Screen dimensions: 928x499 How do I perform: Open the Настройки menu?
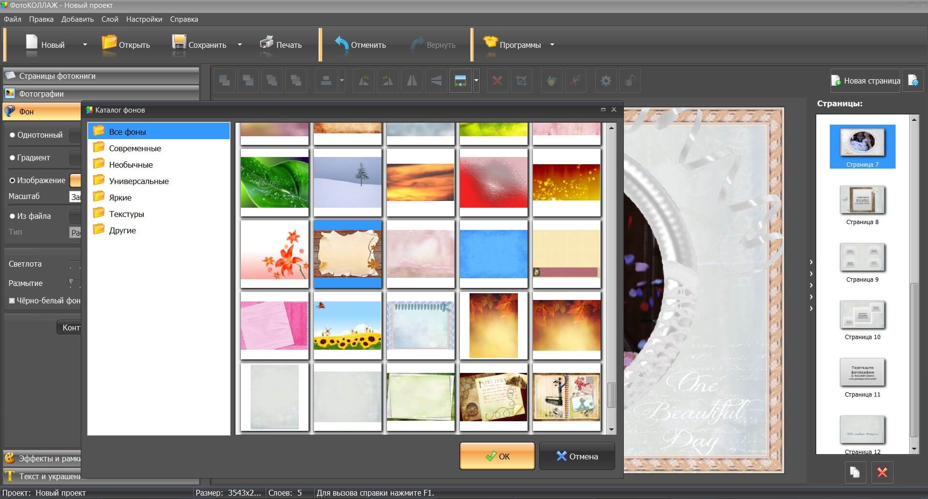pyautogui.click(x=144, y=19)
